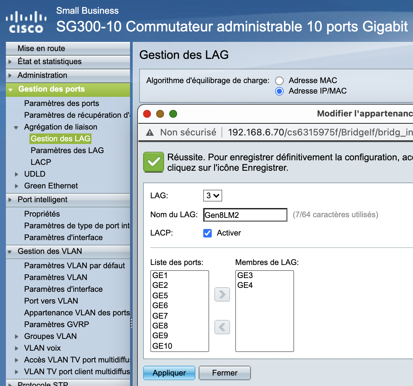The image size is (413, 386).
Task: Click the Nom du LAG text field
Action: tap(245, 215)
